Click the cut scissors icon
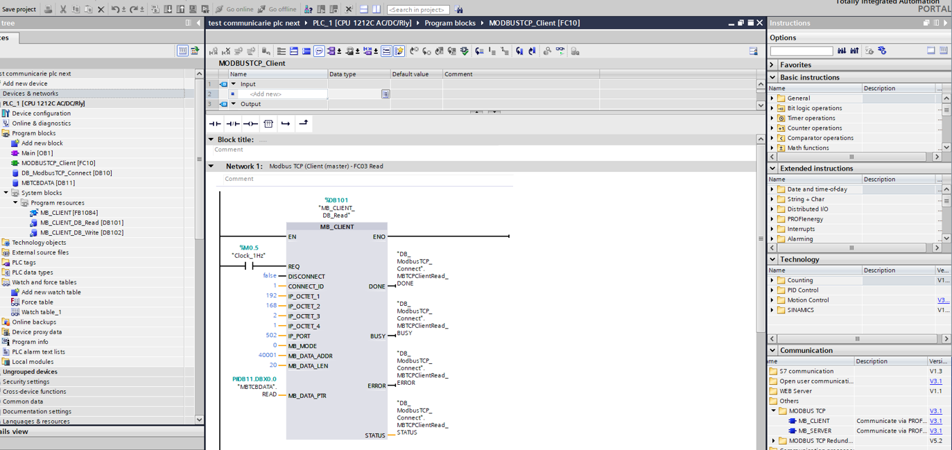Screen dimensions: 952x450 point(63,9)
